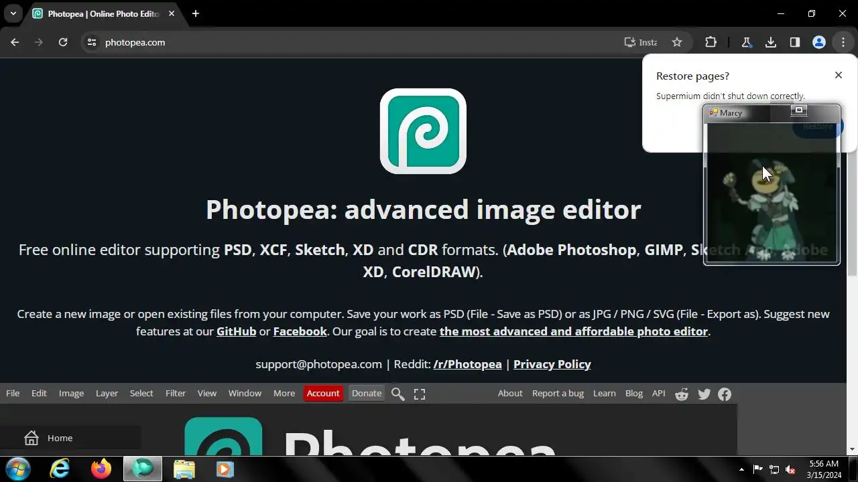Follow the Facebook text link
This screenshot has width=858, height=482.
(x=300, y=331)
